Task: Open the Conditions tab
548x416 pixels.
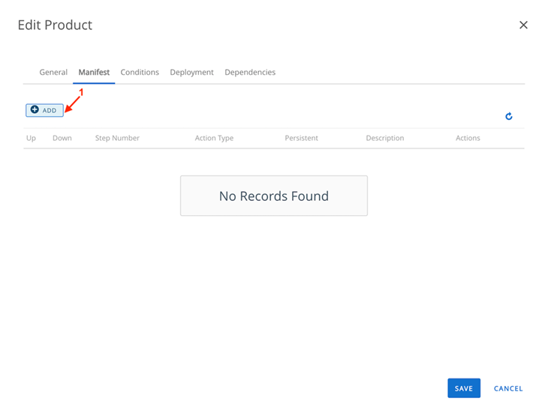Action: click(x=140, y=72)
